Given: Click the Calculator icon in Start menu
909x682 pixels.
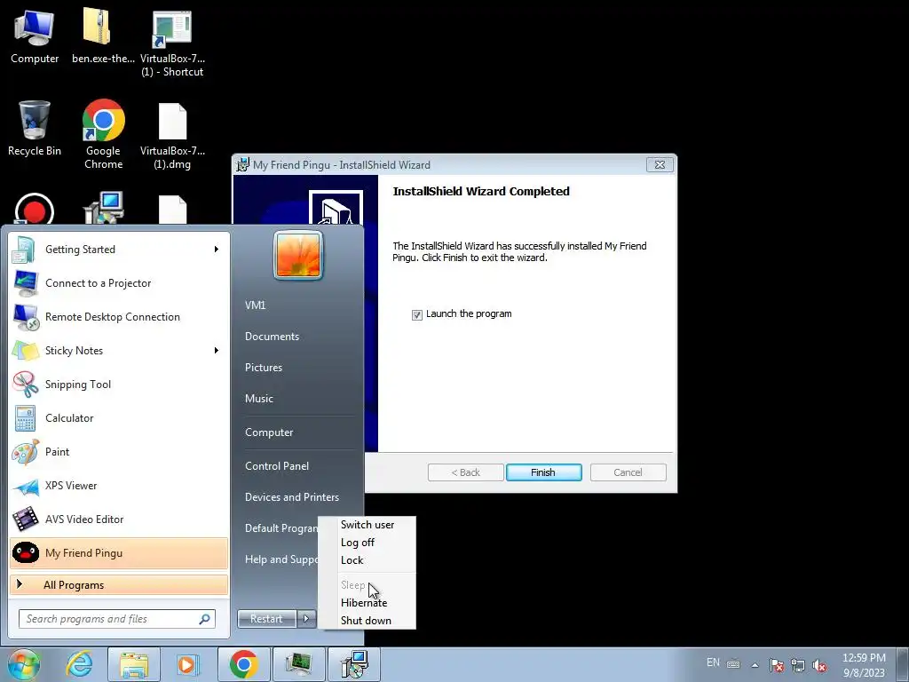Looking at the screenshot, I should point(25,418).
